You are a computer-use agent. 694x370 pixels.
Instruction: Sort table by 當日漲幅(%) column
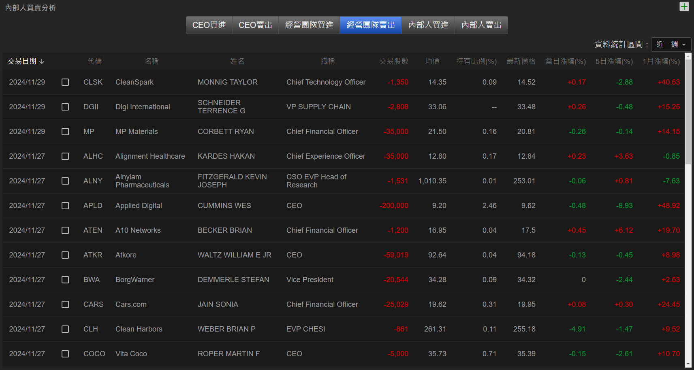point(566,61)
